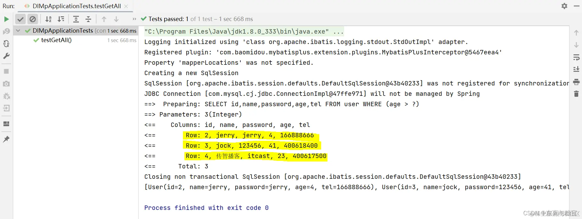Click the bug-gear profiler icon in the left sidebar
Screen dimensions: 582x219
(x=6, y=96)
